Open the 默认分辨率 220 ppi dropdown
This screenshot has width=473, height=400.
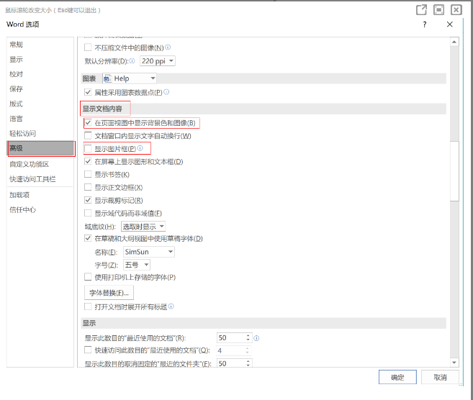coord(158,61)
